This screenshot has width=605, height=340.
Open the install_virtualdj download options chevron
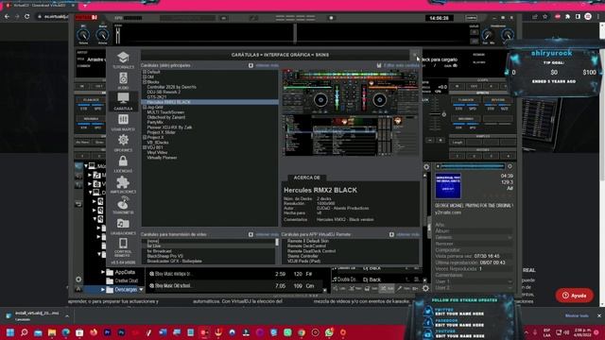point(67,315)
